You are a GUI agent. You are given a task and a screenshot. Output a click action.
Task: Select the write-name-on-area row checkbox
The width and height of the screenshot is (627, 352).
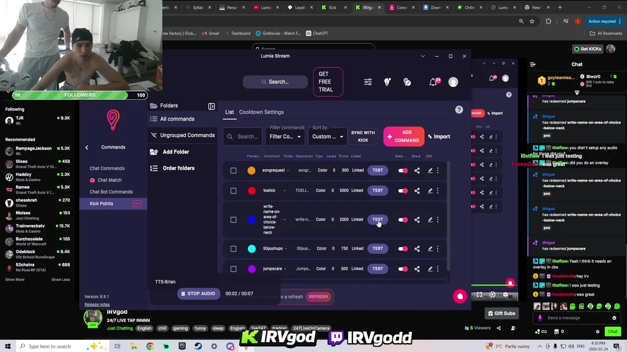(x=233, y=220)
